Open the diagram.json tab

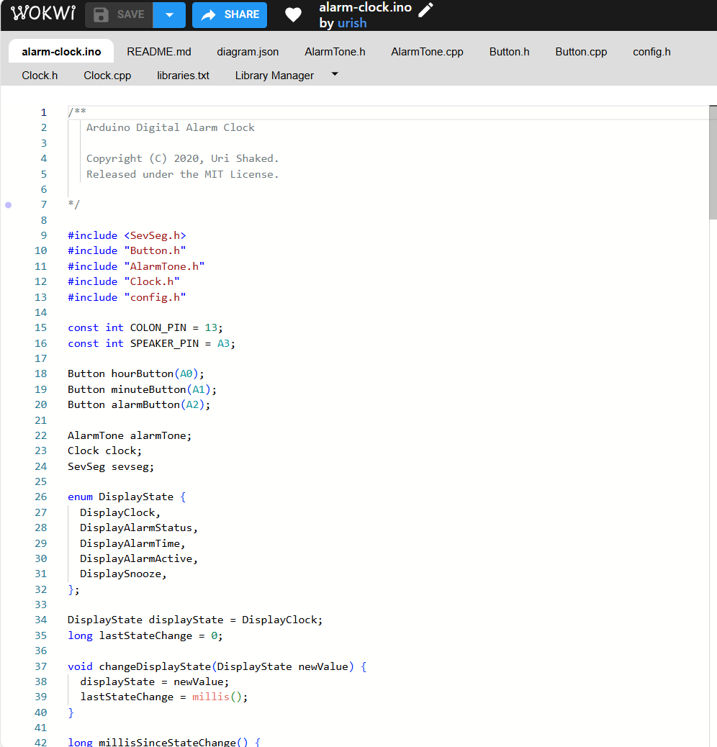coord(248,51)
